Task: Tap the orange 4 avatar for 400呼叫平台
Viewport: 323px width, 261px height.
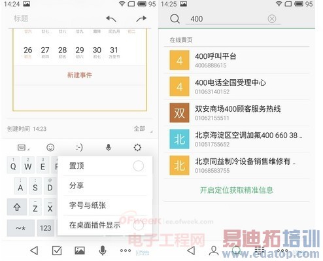Action: tap(179, 60)
